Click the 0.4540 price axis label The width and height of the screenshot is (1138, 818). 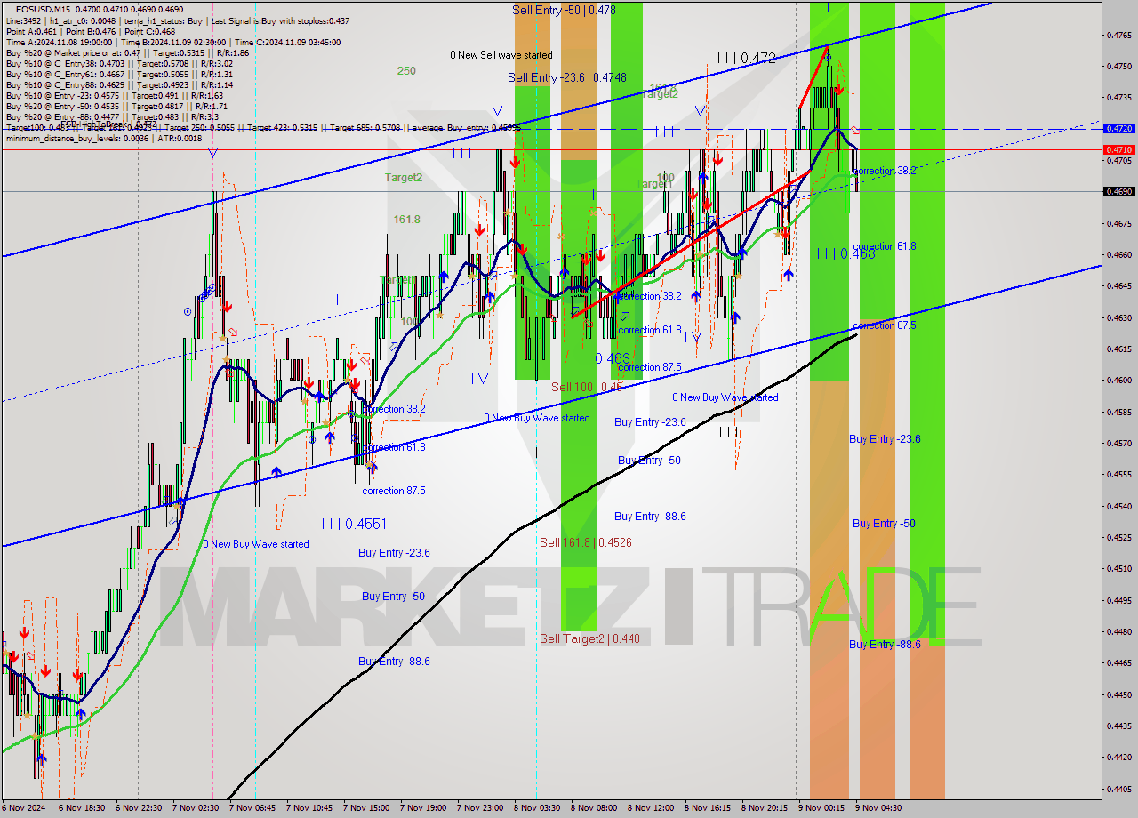click(1118, 506)
